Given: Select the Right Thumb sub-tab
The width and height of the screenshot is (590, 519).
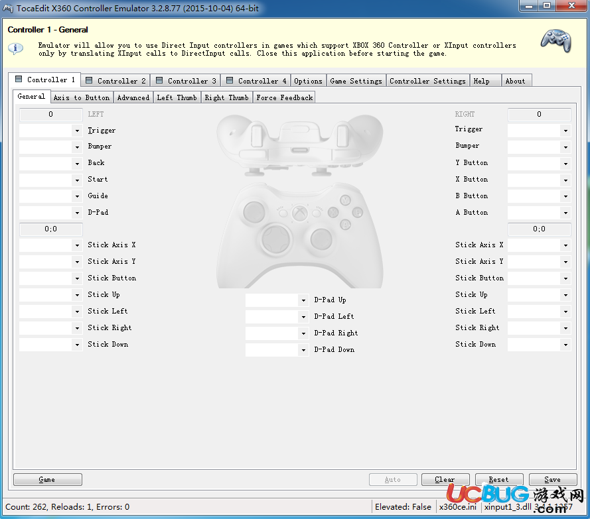Looking at the screenshot, I should (226, 97).
